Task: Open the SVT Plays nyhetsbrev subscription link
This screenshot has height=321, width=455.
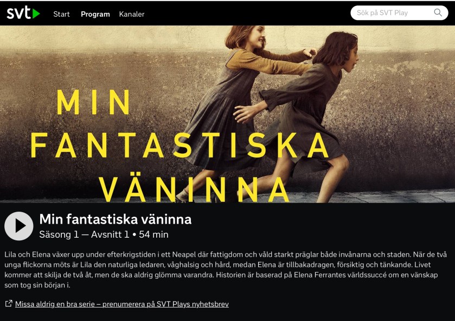Action: pos(122,304)
